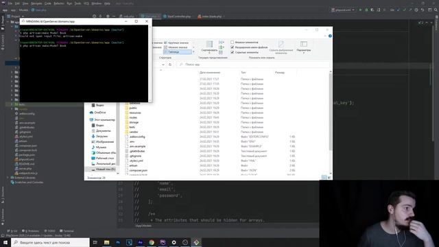Open the Window menu in PhpStorm
This screenshot has height=247, width=439.
tap(97, 3)
